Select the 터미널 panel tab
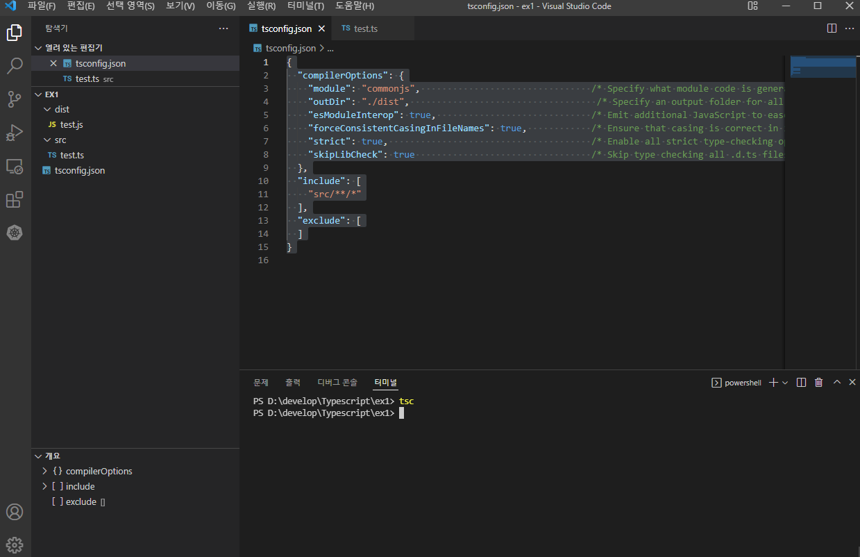Screen dimensions: 860x557 [x=385, y=383]
